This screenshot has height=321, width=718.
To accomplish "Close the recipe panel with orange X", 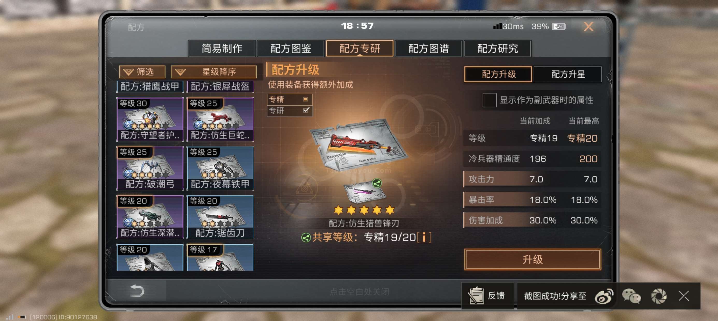I will click(x=588, y=27).
